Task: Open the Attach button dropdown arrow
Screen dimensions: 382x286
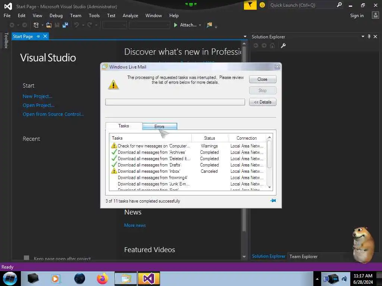Action: [x=200, y=25]
